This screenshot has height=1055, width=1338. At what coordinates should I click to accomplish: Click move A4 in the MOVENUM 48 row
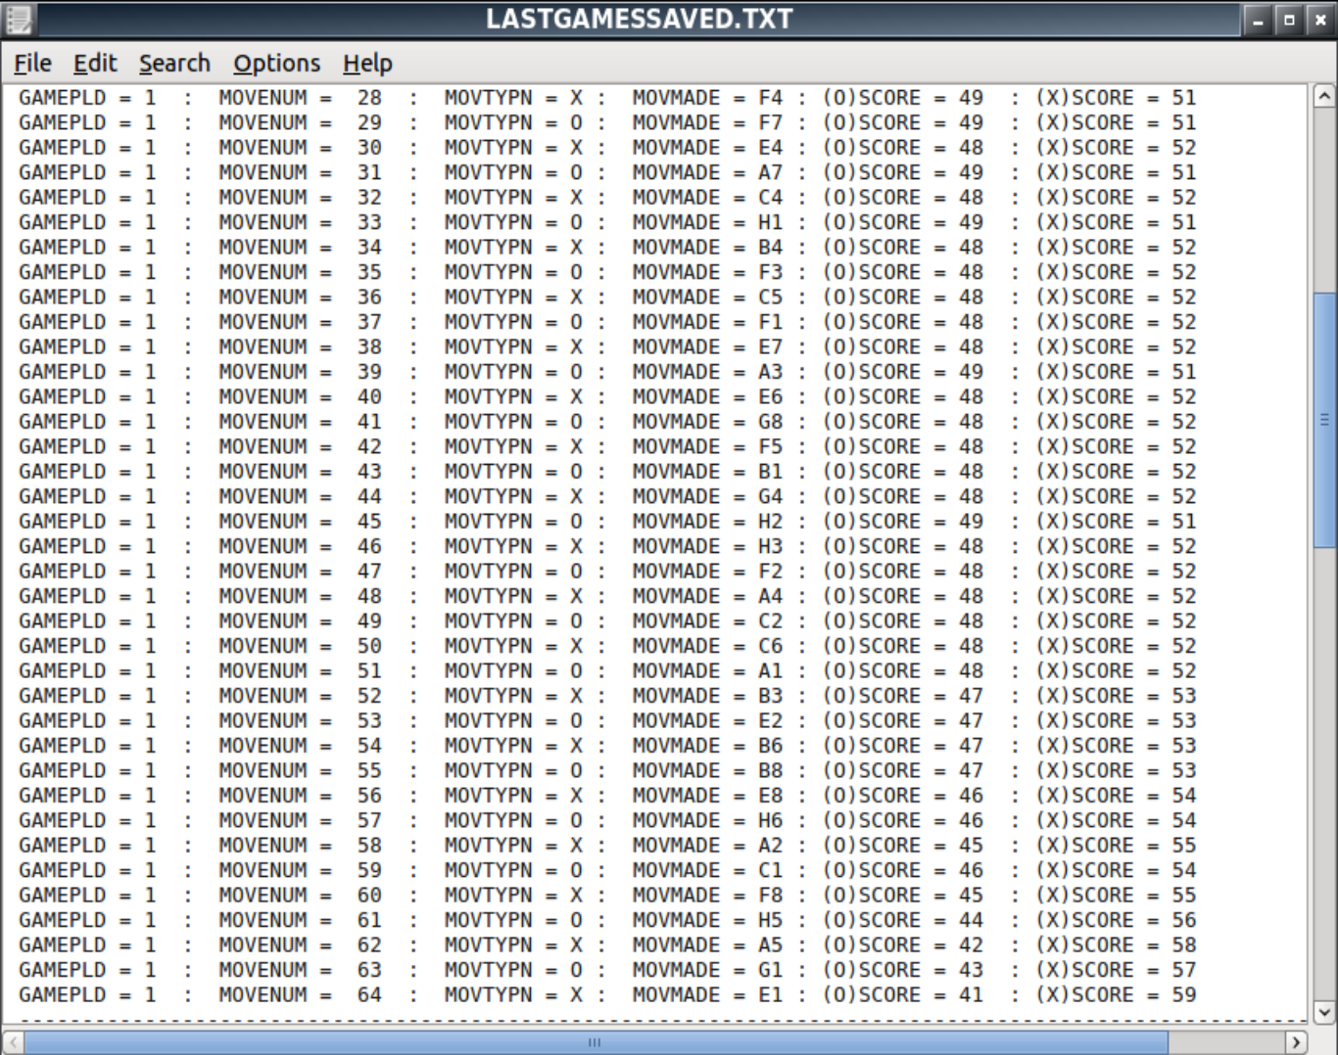click(771, 597)
